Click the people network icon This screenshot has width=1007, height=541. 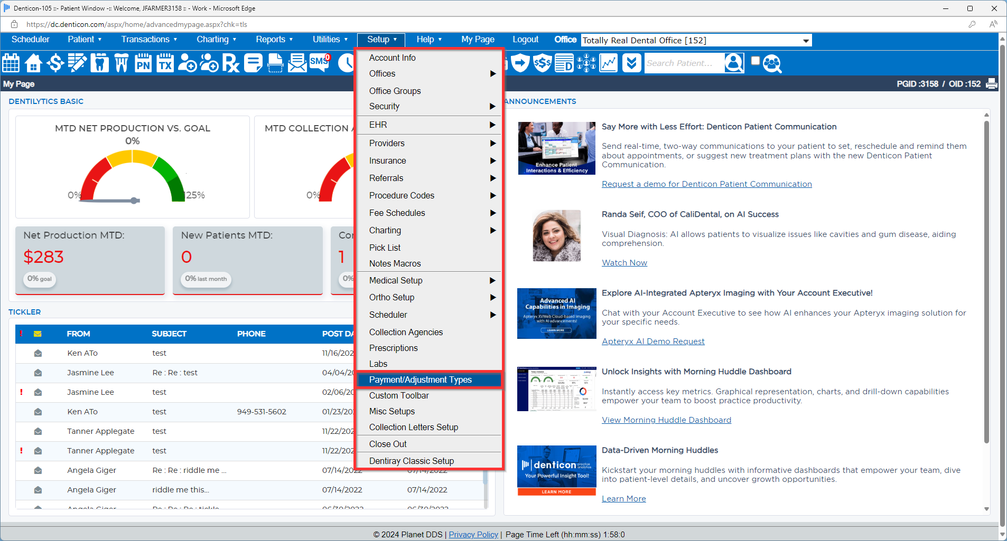click(x=586, y=63)
